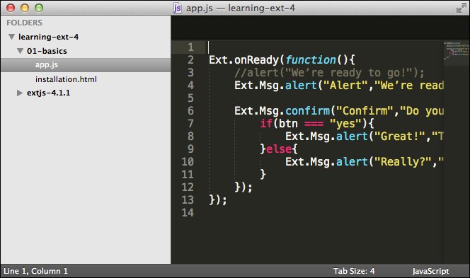470x278 pixels.
Task: Click the yellow minimize button
Action: coord(25,8)
